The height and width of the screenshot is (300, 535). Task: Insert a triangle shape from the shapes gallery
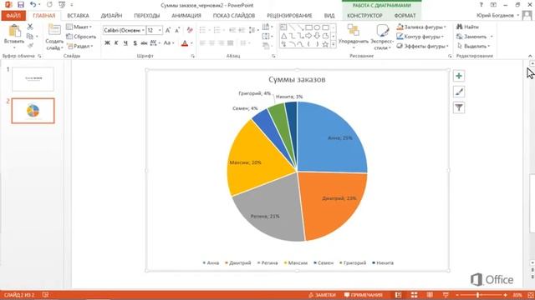coord(284,36)
